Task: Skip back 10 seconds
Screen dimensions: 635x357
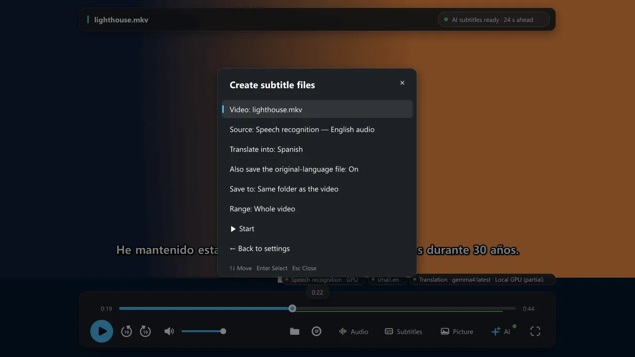Action: [127, 331]
